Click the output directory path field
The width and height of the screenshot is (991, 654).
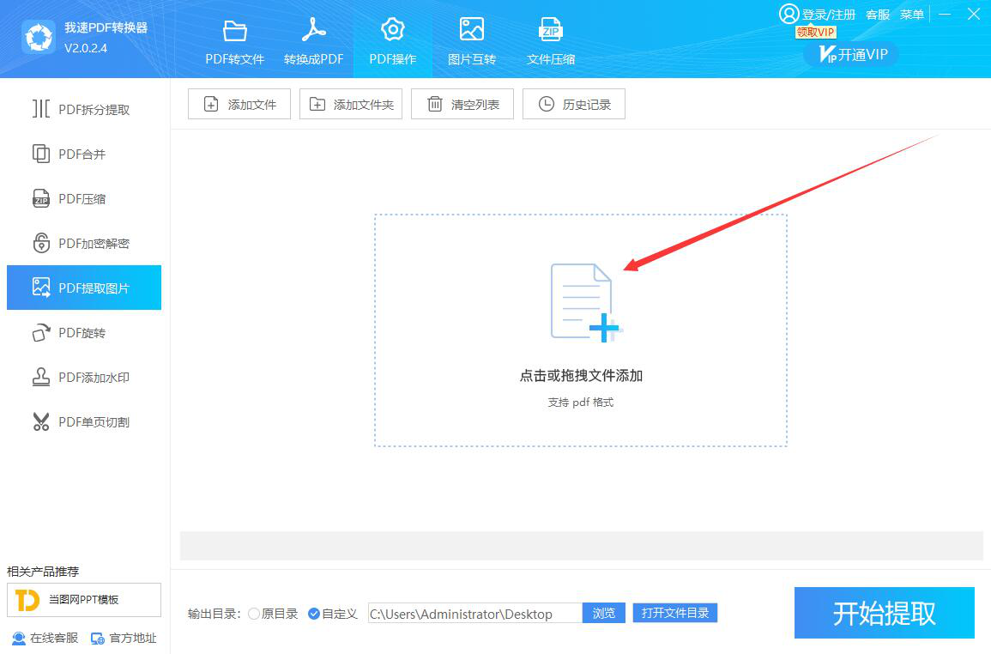(475, 614)
